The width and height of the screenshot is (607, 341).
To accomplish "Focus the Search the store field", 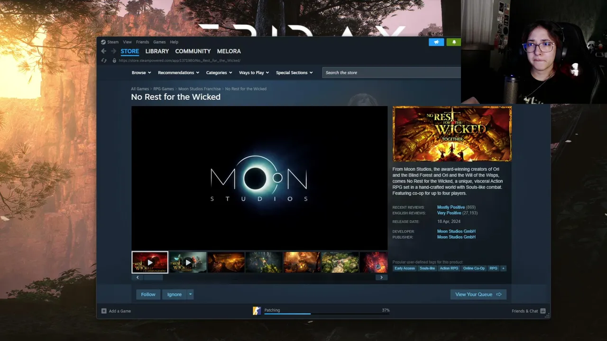I will click(x=392, y=72).
